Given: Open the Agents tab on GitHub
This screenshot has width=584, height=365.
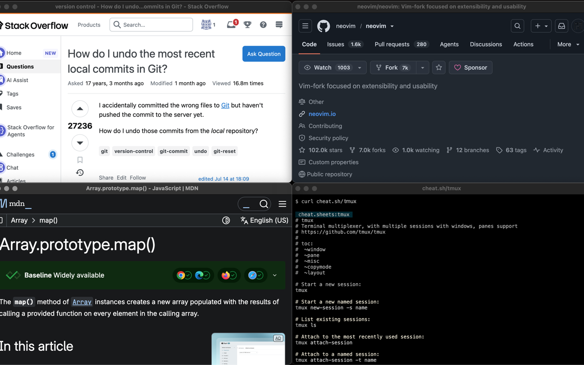Looking at the screenshot, I should point(449,44).
